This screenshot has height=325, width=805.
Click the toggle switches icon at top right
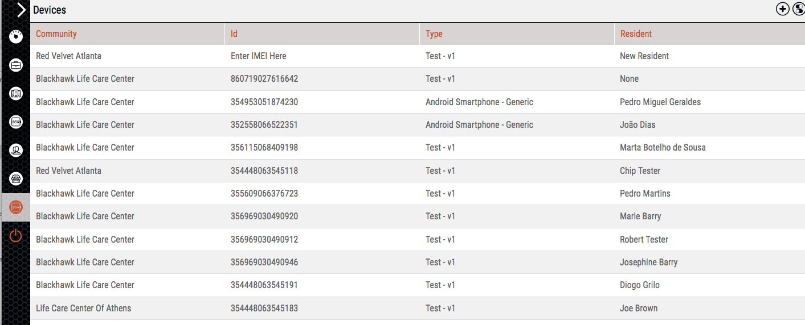798,9
